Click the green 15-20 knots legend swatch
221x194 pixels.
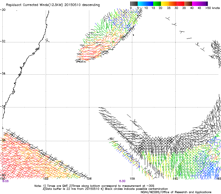(x=157, y=4)
